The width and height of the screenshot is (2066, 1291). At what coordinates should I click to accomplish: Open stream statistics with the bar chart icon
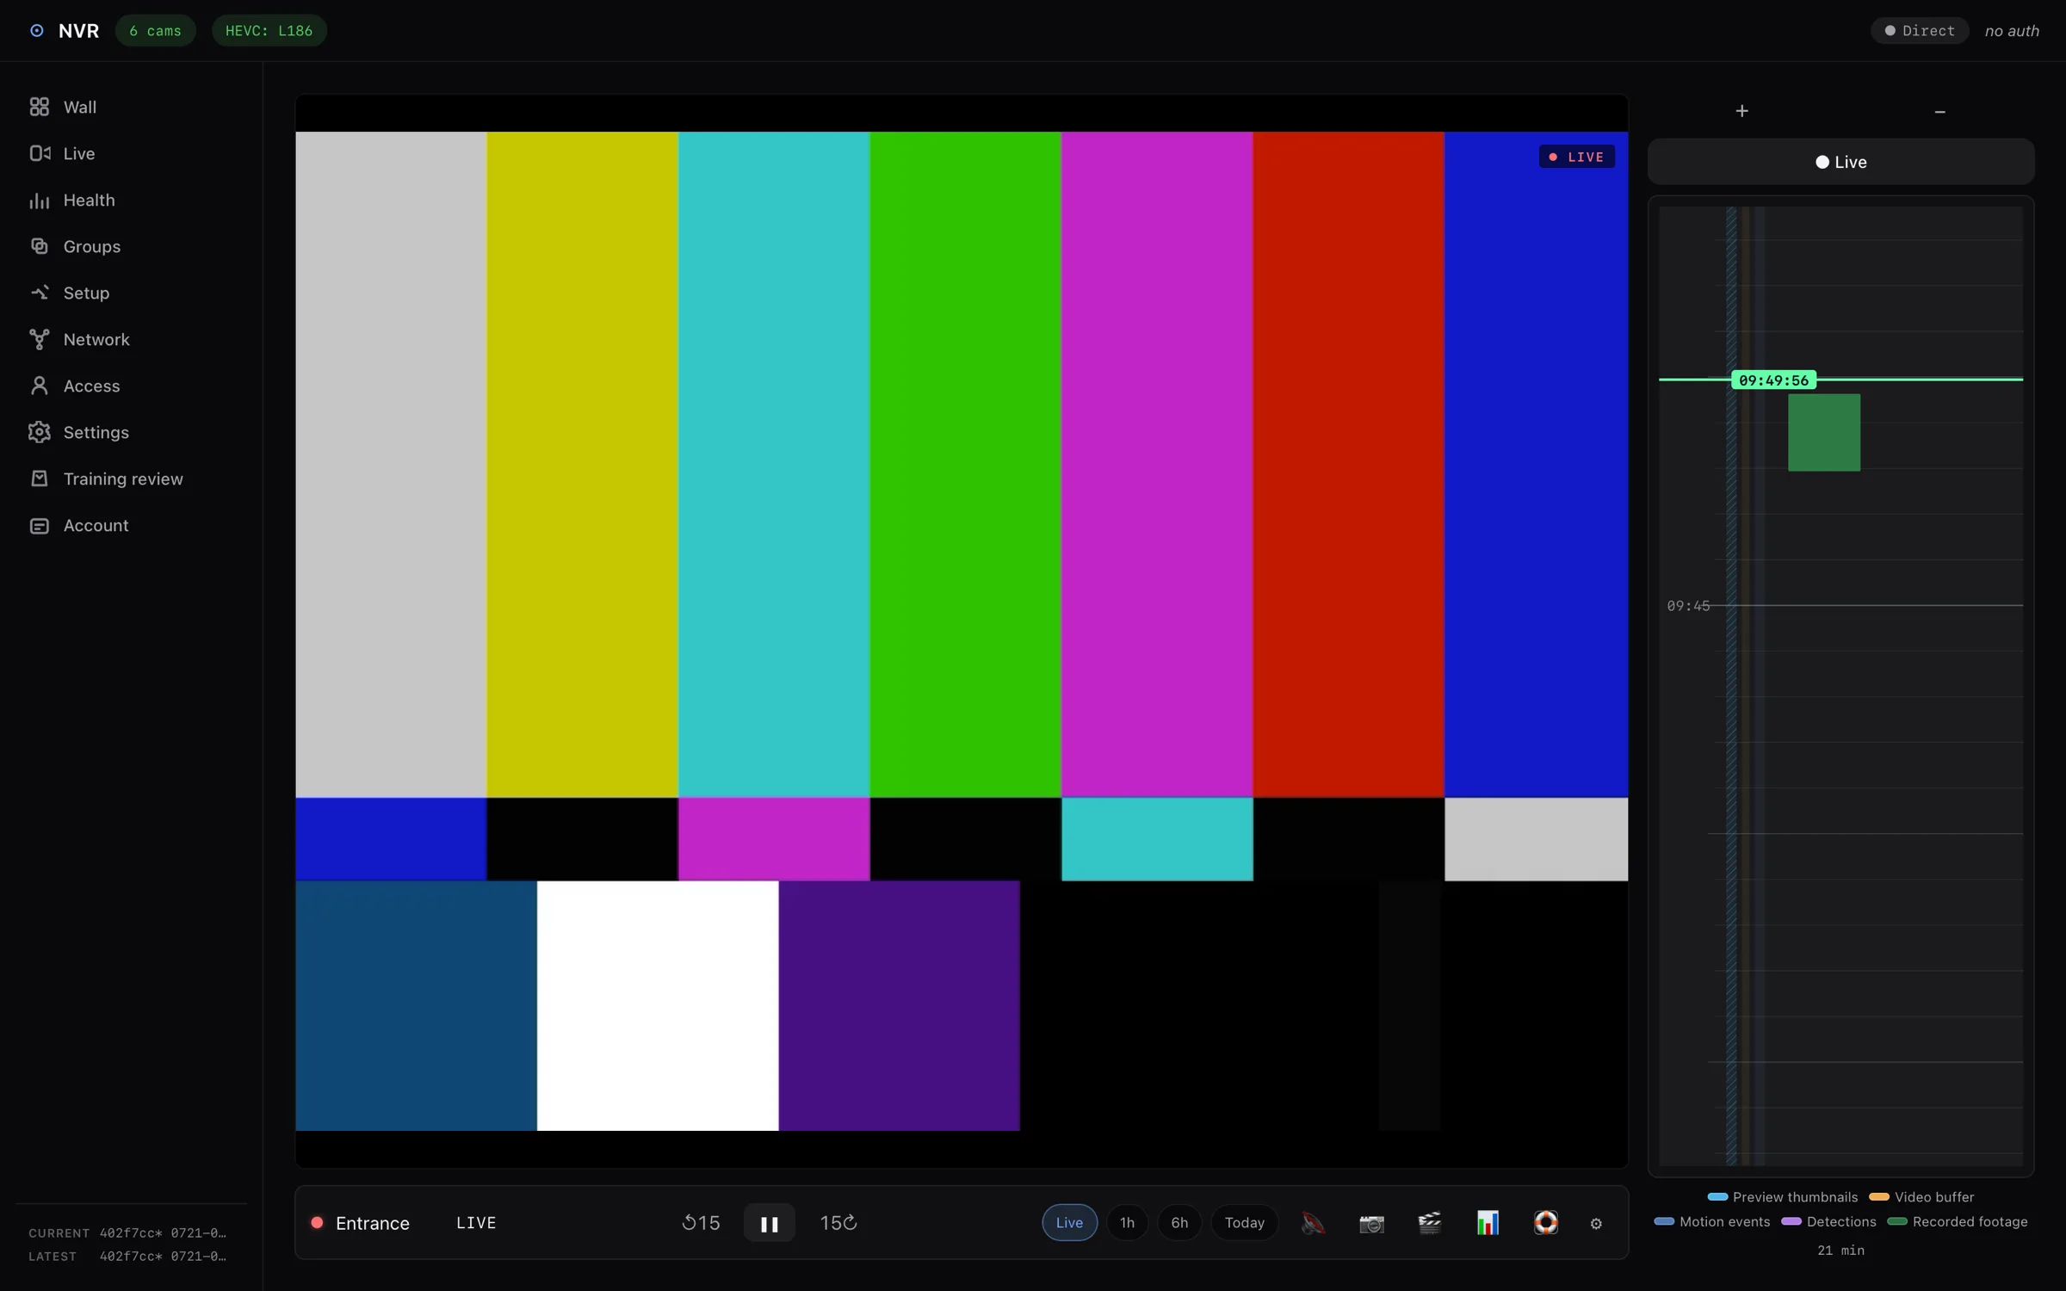click(x=1488, y=1222)
